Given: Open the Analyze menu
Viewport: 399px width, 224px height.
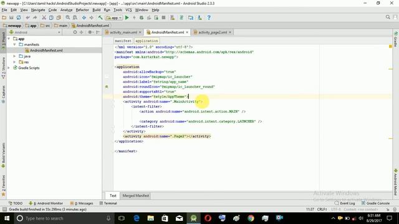Looking at the screenshot, I should click(x=67, y=10).
